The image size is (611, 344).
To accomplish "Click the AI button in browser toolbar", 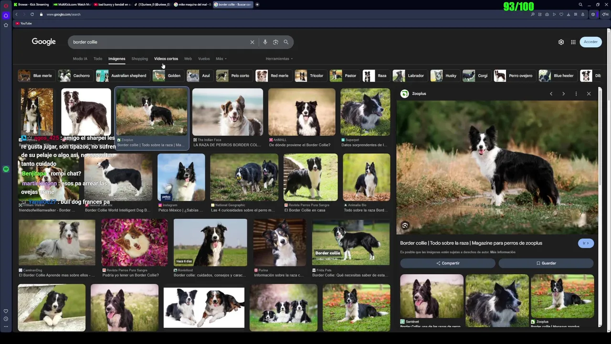I will click(x=605, y=14).
